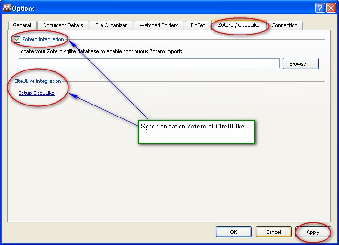Switch to the Connection tab

click(x=284, y=25)
